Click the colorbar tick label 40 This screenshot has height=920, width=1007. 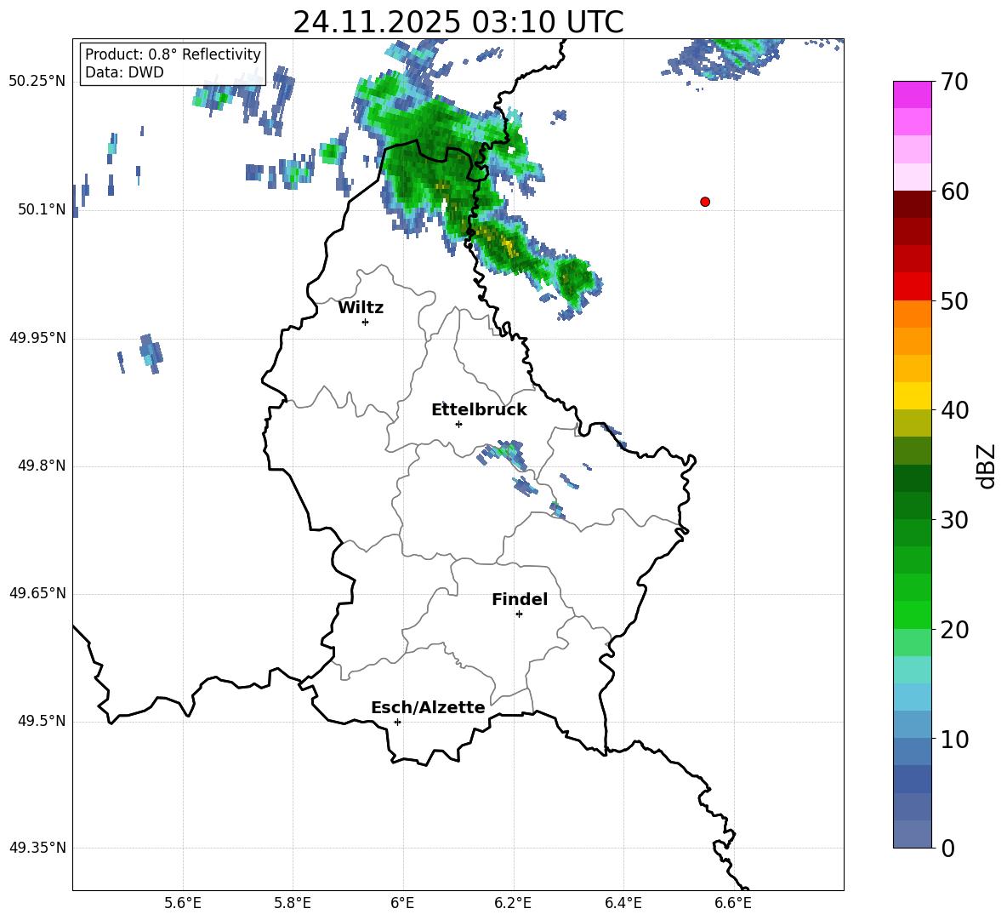click(954, 410)
